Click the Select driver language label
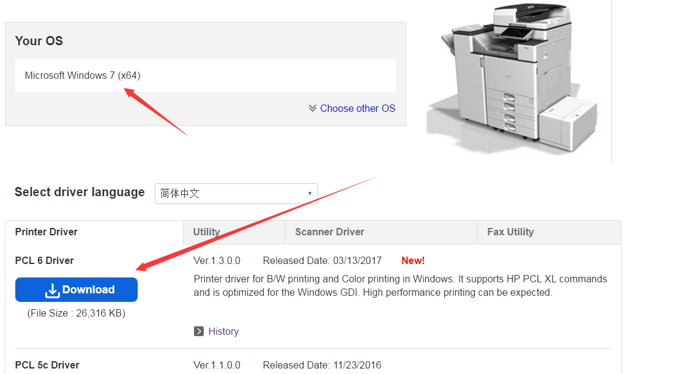 pyautogui.click(x=80, y=192)
